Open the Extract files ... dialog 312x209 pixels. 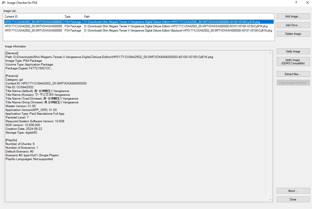293,74
